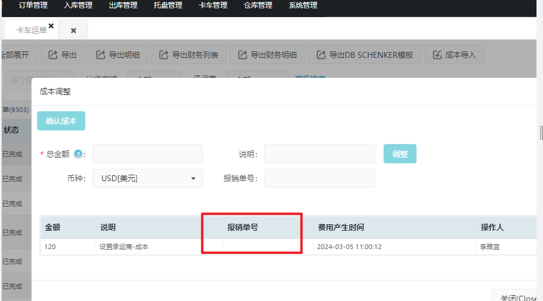Open the 入库管理 menu

78,5
